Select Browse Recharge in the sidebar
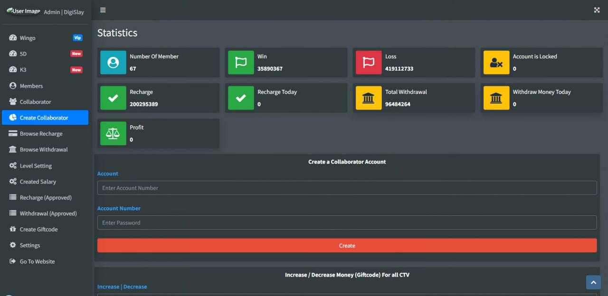The width and height of the screenshot is (608, 296). tap(41, 134)
